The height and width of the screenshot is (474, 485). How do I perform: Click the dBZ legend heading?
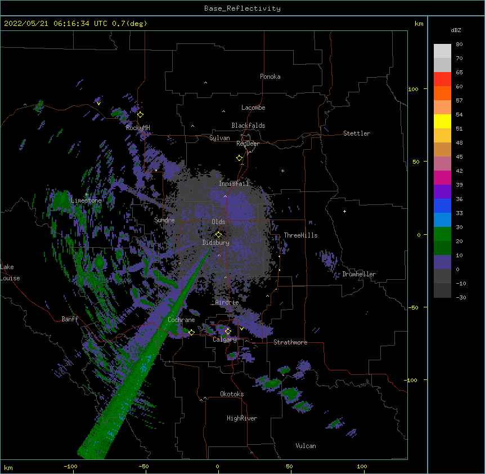[456, 30]
